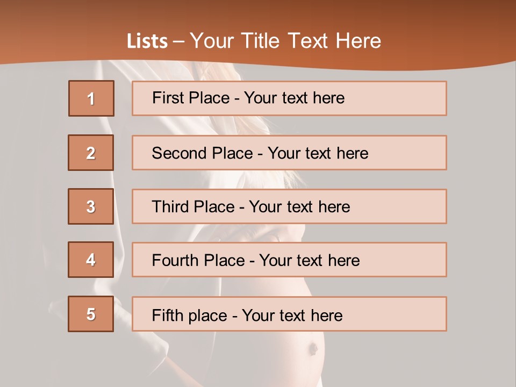The width and height of the screenshot is (516, 387).
Task: Click the bold word 'Lists' in title
Action: (x=147, y=41)
